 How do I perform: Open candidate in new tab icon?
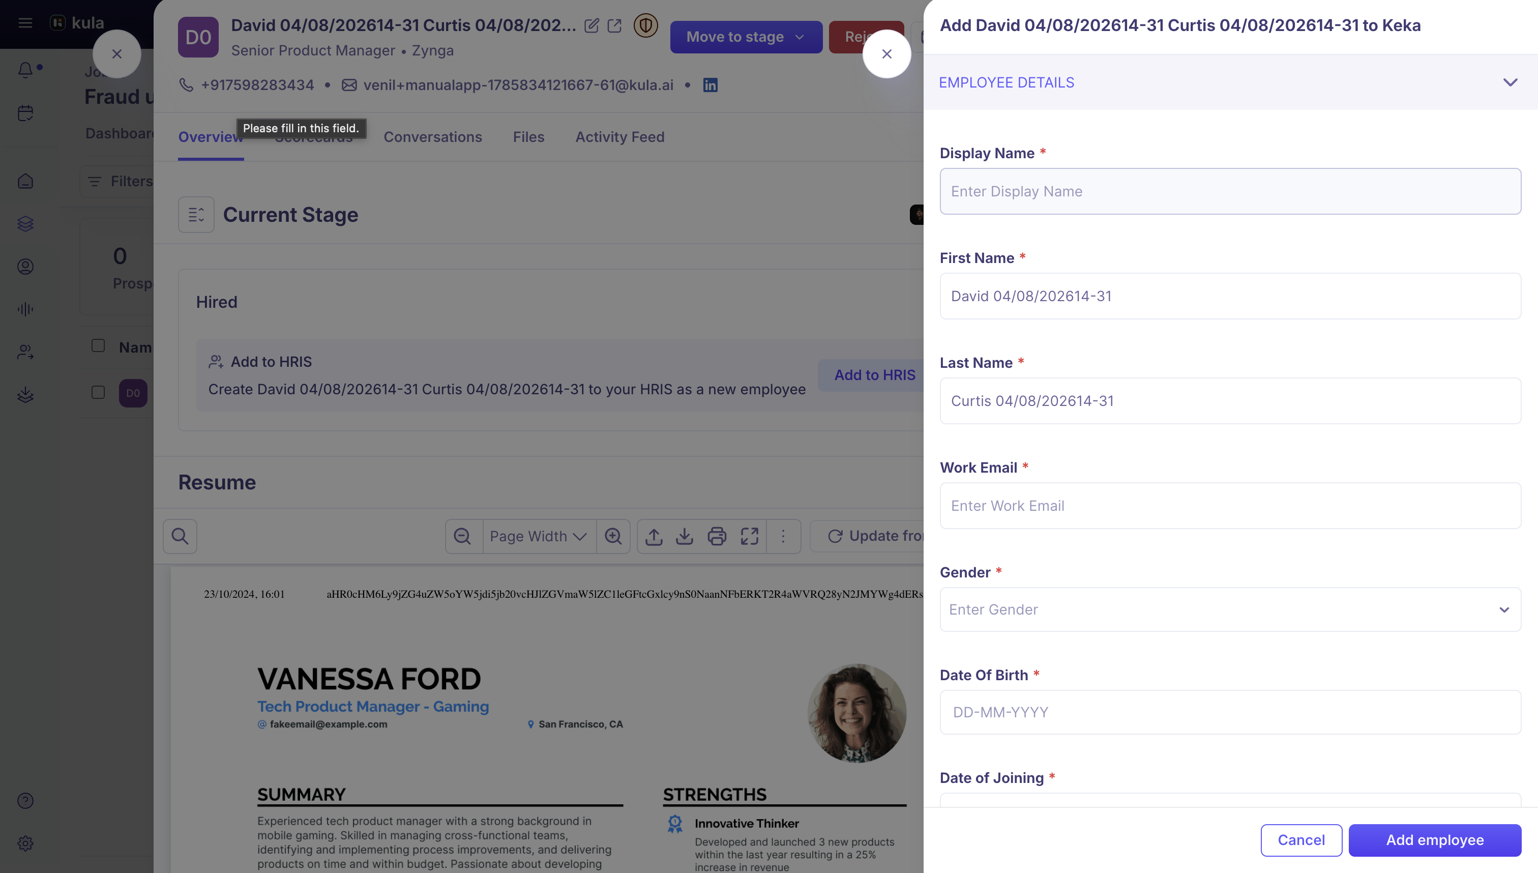[614, 25]
